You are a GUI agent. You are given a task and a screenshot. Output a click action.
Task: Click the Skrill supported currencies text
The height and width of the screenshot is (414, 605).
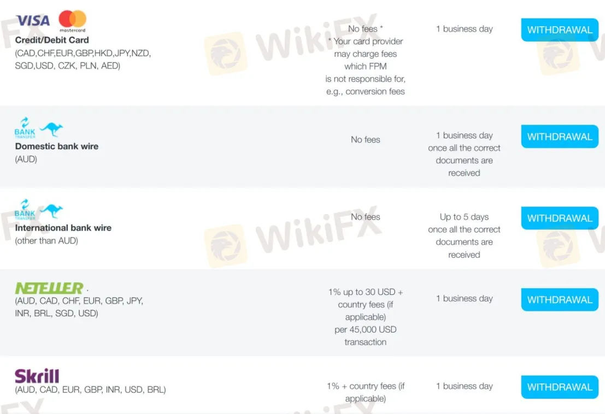coord(90,390)
